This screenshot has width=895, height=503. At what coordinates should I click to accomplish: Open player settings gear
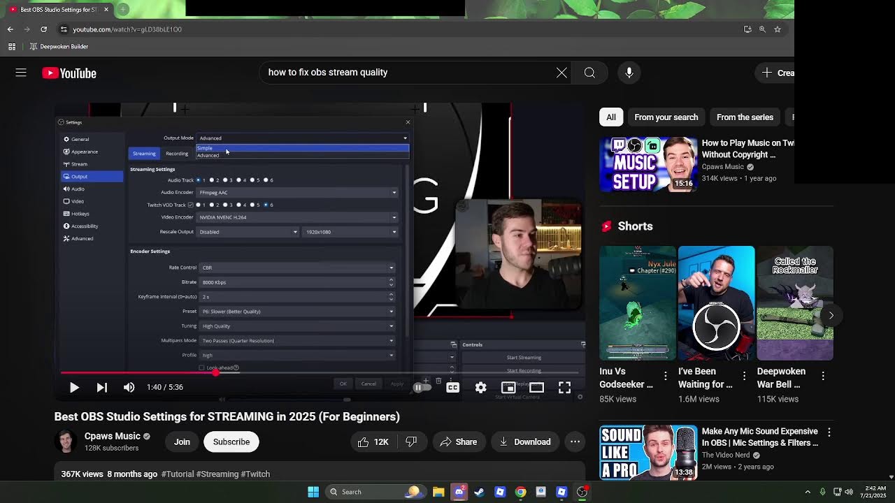point(481,387)
